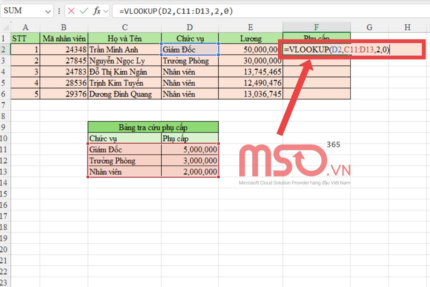Select the salary cell 50,000,000
The image size is (430, 287).
250,50
